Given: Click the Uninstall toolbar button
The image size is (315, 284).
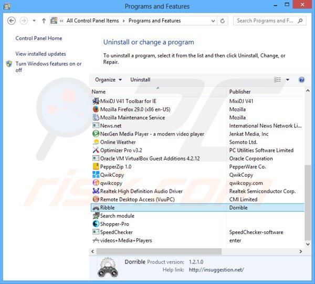Looking at the screenshot, I should (140, 80).
